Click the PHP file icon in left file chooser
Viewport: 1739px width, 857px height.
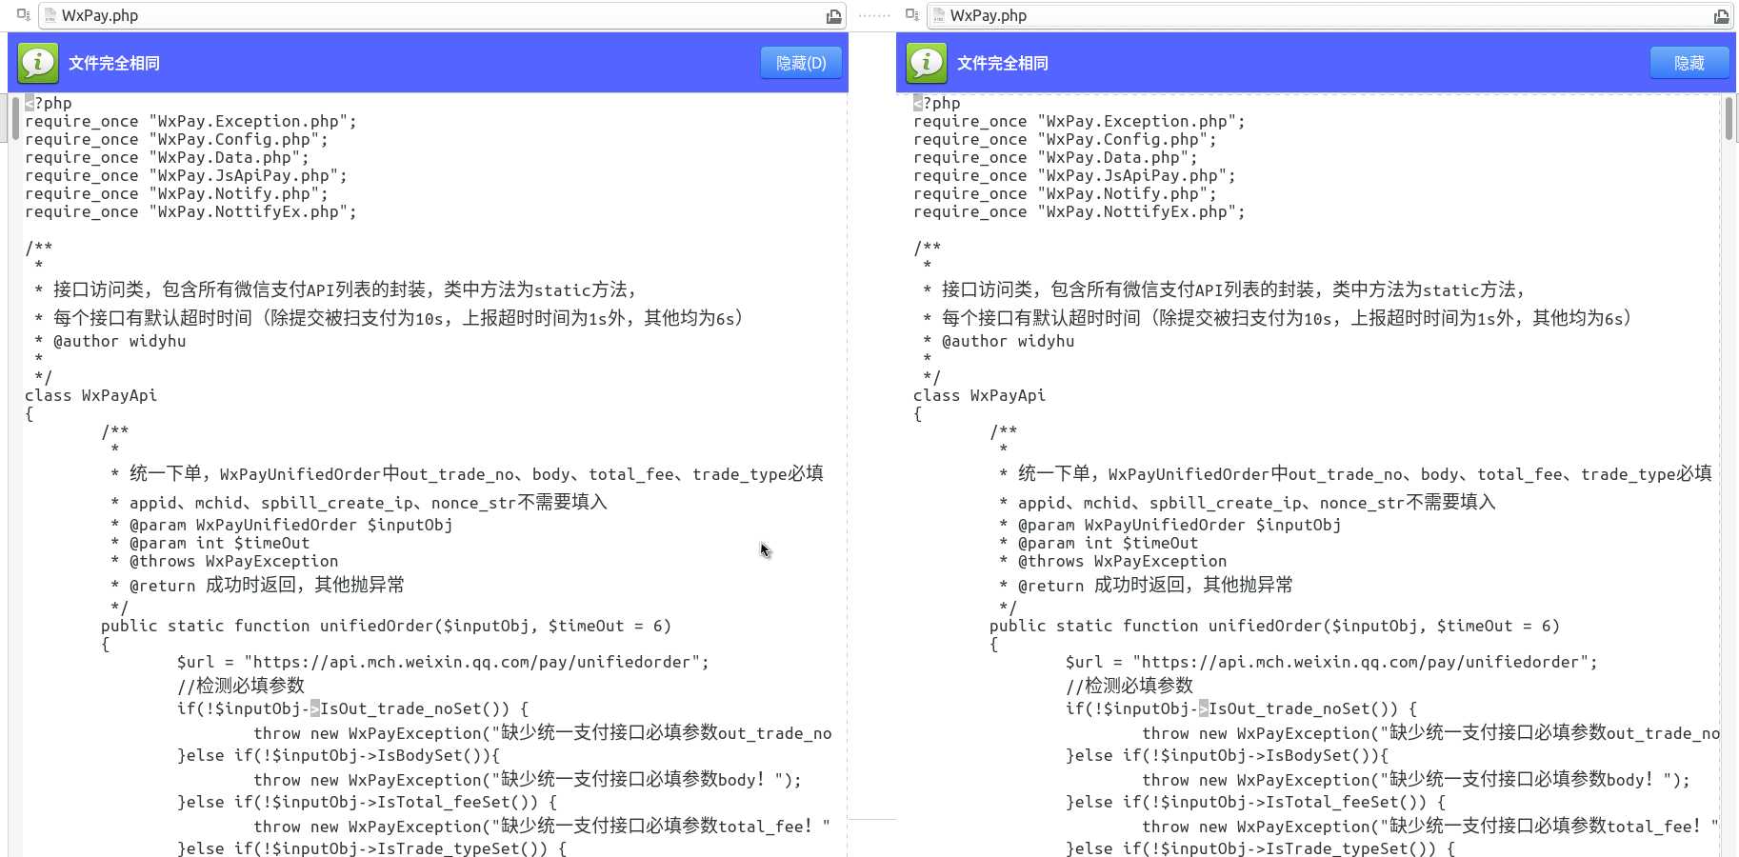50,15
